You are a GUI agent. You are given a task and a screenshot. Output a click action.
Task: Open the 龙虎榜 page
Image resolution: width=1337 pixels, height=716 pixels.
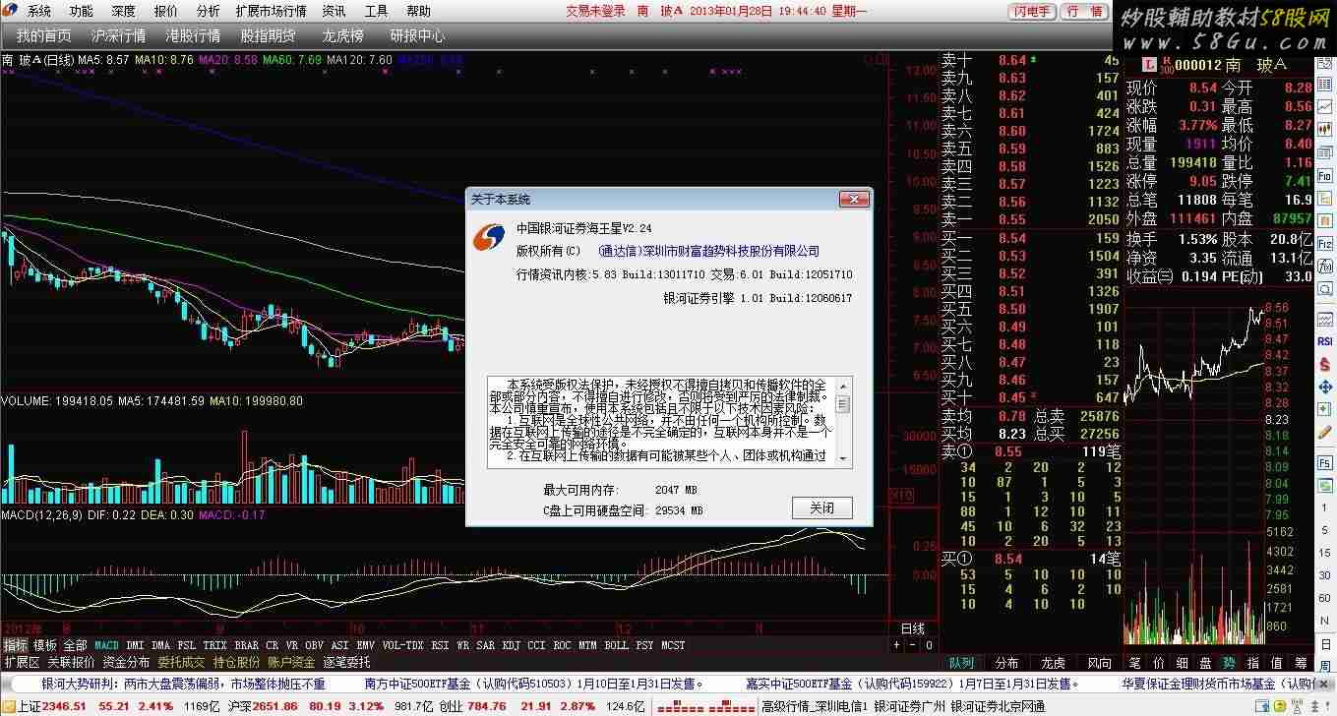pos(342,35)
